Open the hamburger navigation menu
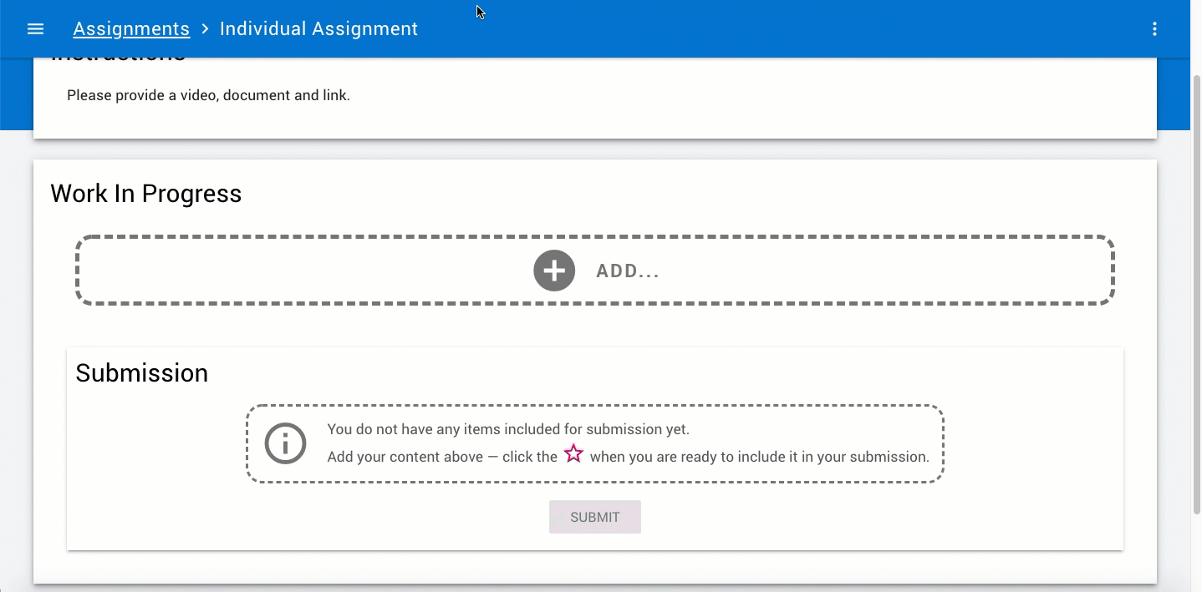The image size is (1202, 592). point(35,29)
